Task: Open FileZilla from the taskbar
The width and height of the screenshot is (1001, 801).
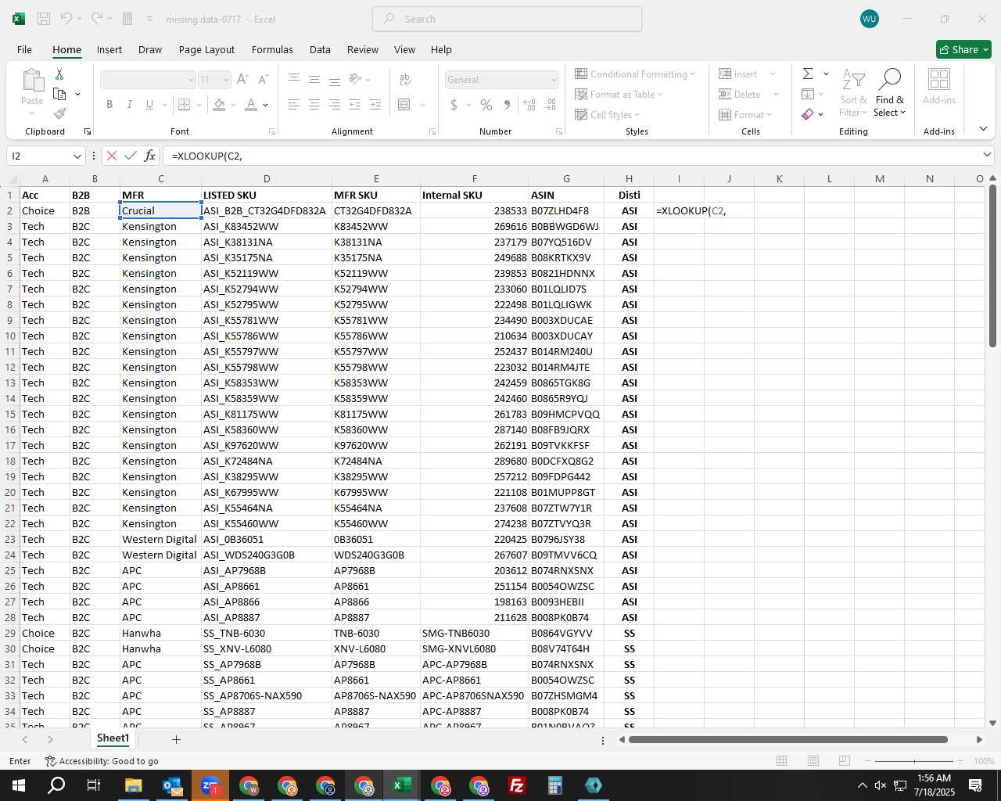Action: pos(517,785)
